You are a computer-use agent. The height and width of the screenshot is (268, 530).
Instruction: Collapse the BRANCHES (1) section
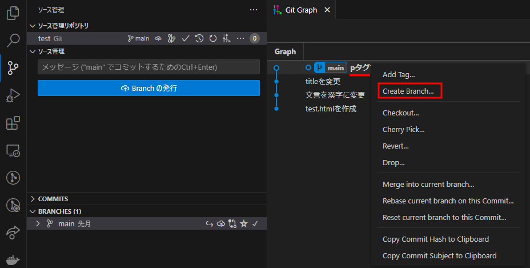click(33, 211)
